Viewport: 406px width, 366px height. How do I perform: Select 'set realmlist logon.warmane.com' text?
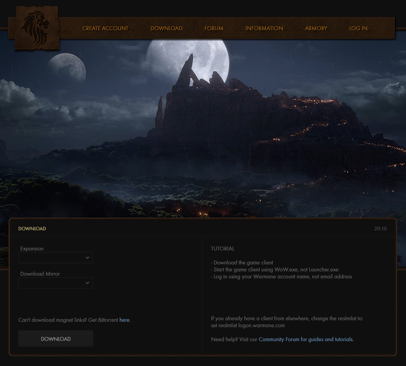(248, 325)
